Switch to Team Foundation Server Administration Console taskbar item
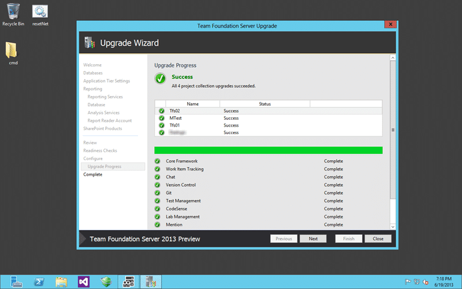Image resolution: width=462 pixels, height=289 pixels. 128,282
